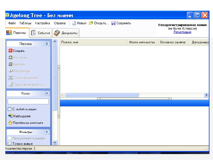Click the red plus Создать icon
This screenshot has width=213, height=160.
10,51
